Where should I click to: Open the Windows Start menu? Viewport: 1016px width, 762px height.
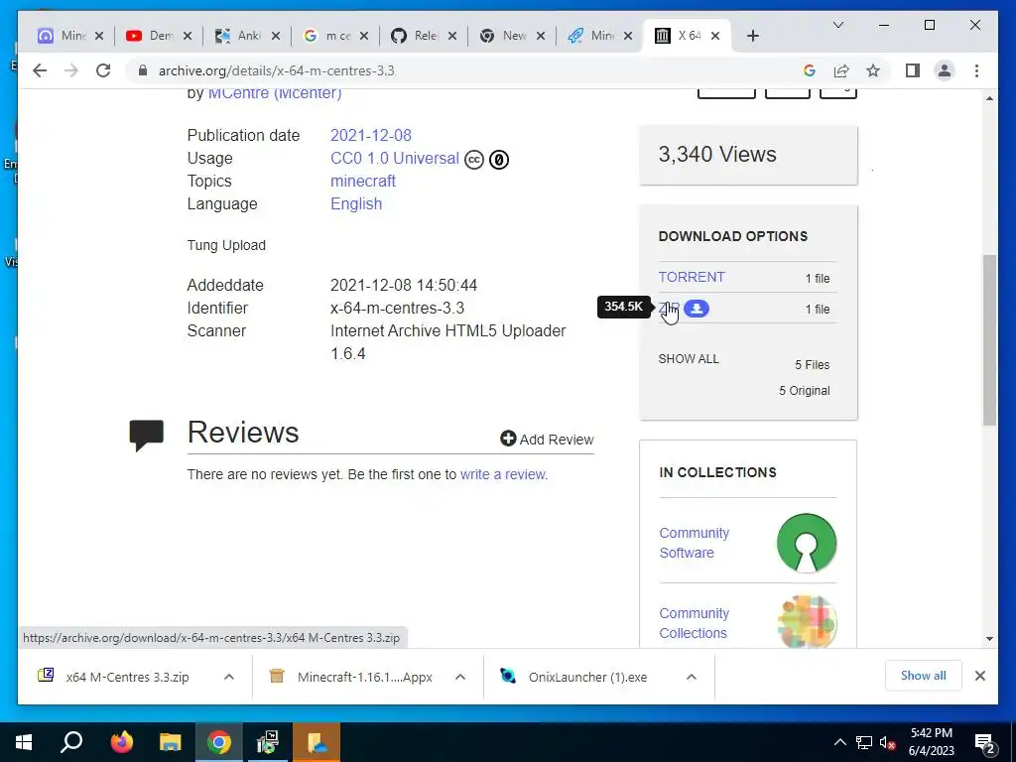click(24, 742)
